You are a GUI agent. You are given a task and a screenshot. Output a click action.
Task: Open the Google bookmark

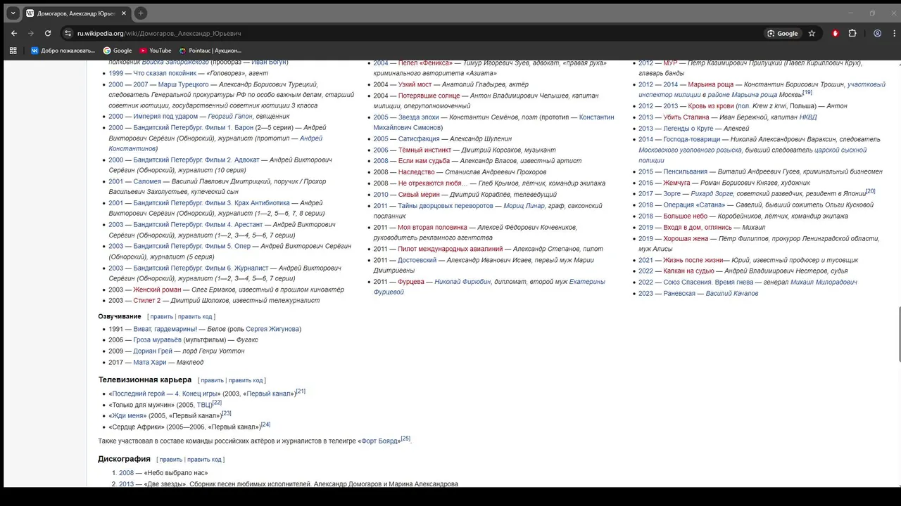click(118, 51)
